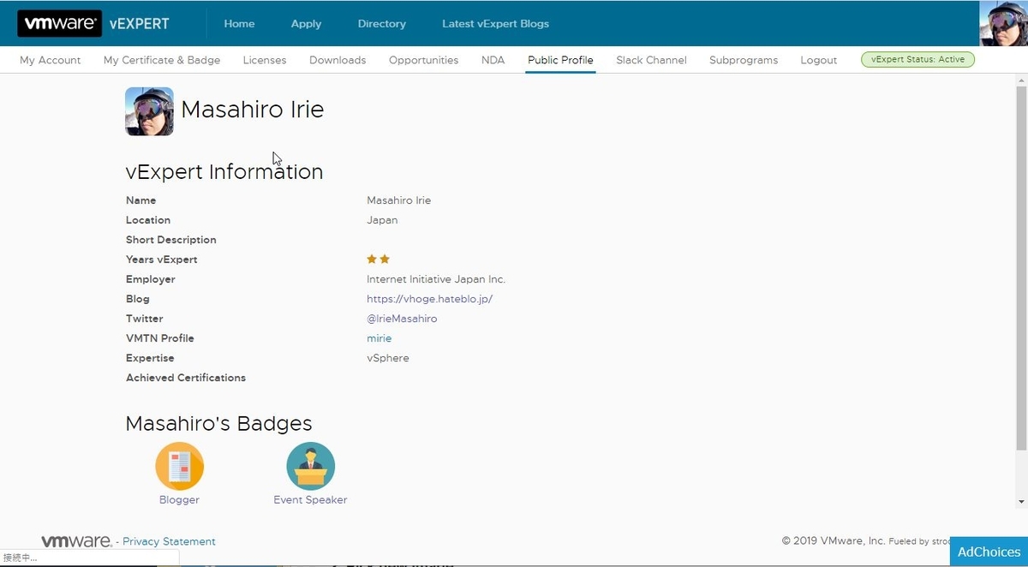Viewport: 1028px width, 567px height.
Task: Click the Short Description label
Action: 171,240
